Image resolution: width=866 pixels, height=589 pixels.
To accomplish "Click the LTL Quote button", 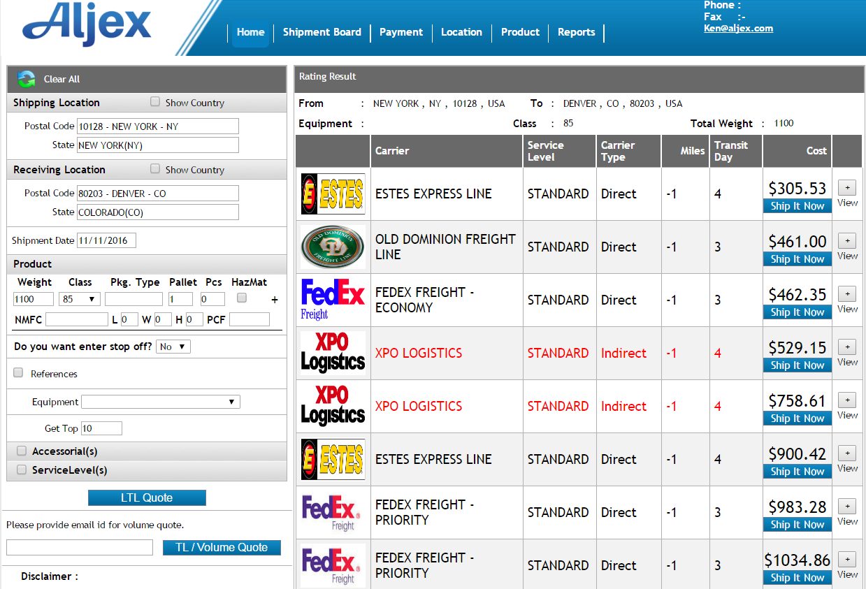I will coord(146,497).
